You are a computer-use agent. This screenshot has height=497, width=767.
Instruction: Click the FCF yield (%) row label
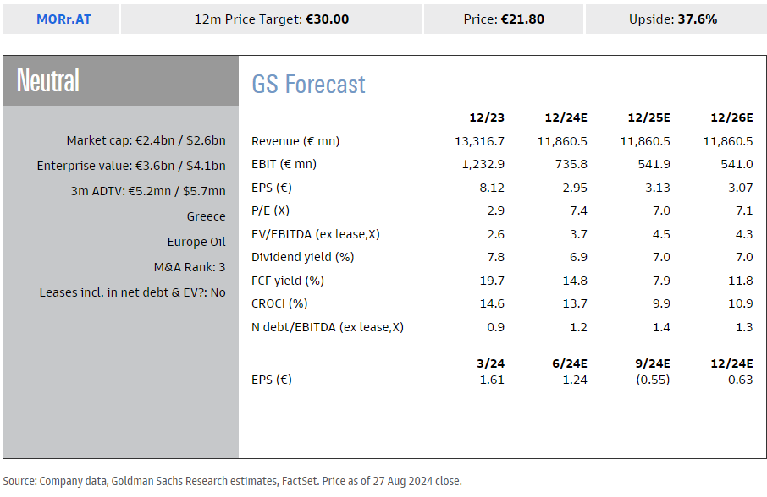click(x=288, y=281)
